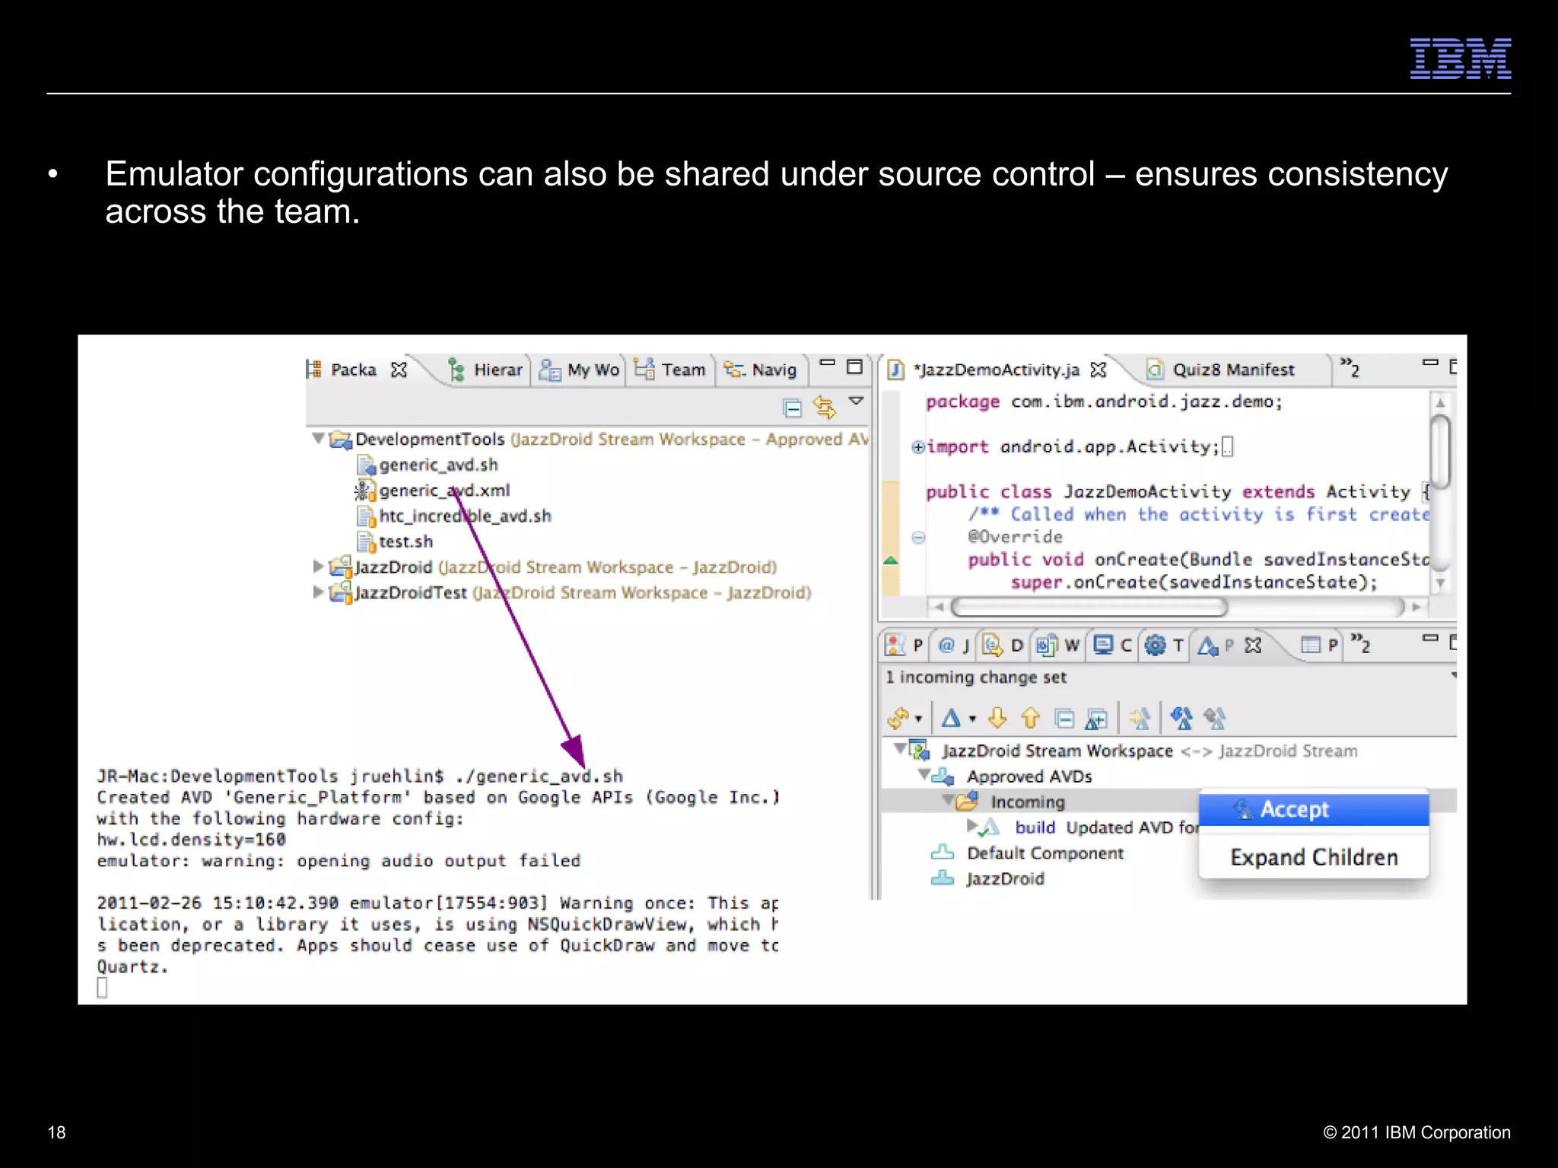Click the yellow up arrow previous-change icon

coord(1030,718)
